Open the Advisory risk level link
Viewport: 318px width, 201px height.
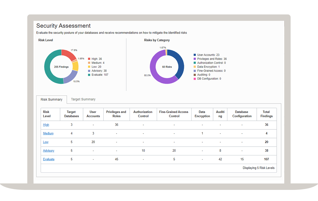pyautogui.click(x=48, y=151)
